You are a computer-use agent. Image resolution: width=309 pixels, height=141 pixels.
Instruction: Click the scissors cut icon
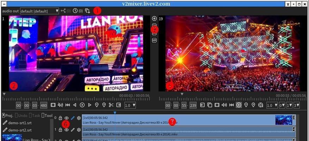111,105
